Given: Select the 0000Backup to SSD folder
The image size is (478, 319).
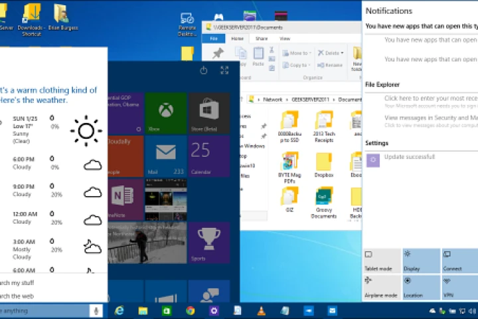Looking at the screenshot, I should point(289,127).
